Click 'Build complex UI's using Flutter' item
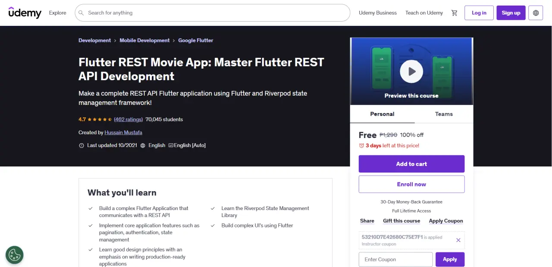The height and width of the screenshot is (267, 552). pyautogui.click(x=257, y=226)
